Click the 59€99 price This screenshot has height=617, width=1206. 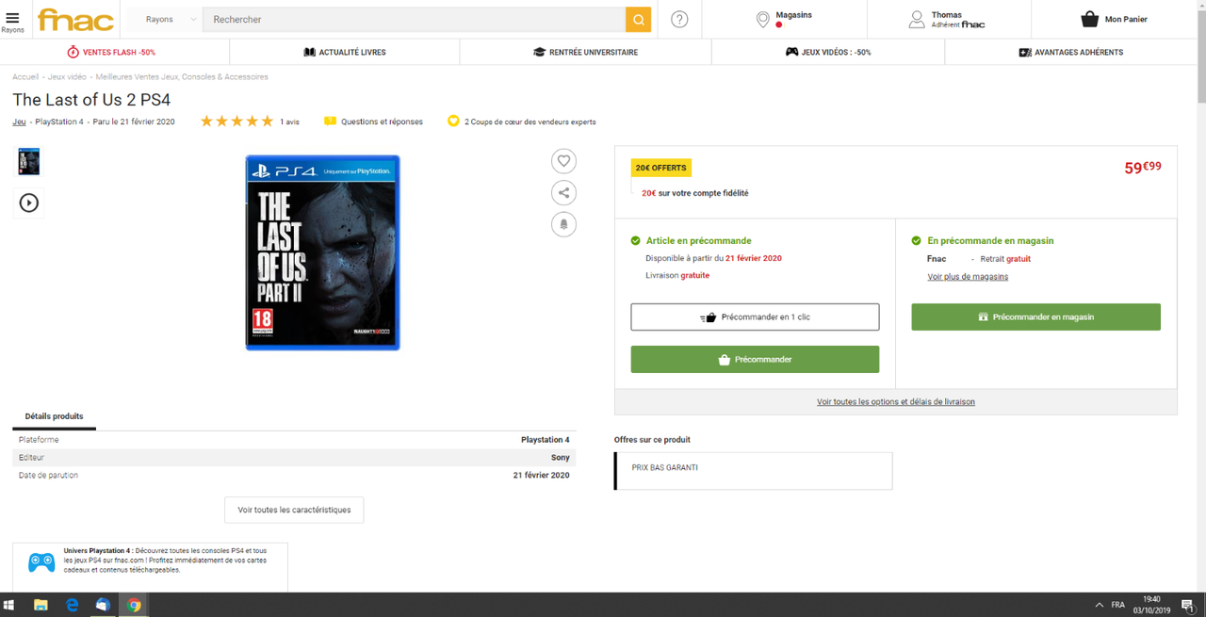[x=1143, y=168]
